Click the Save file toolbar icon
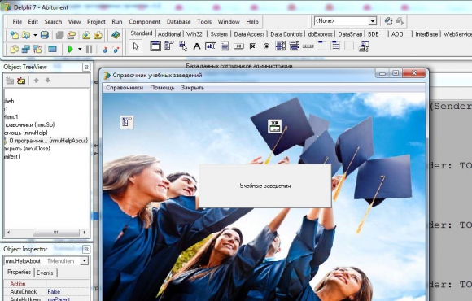Viewport: 472px width, 301px height. coord(45,35)
